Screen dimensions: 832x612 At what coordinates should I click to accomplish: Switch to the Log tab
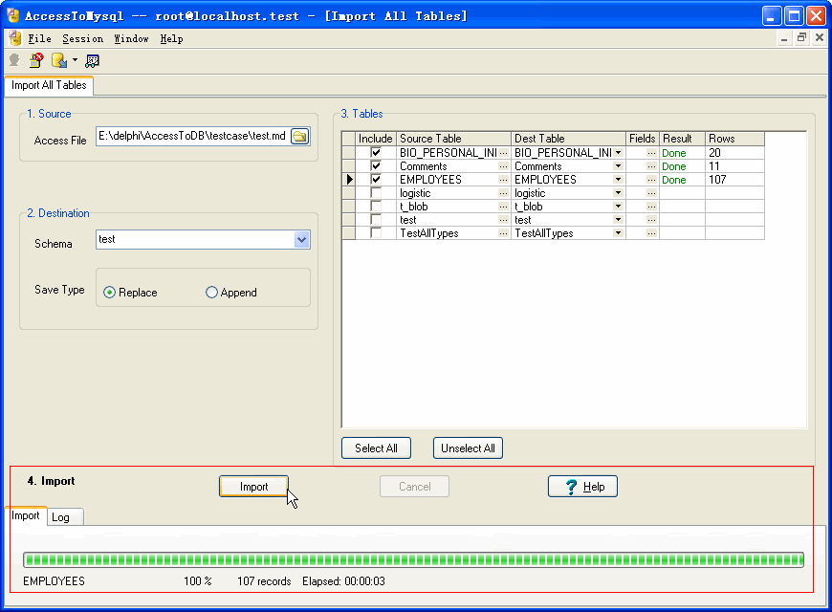[65, 517]
